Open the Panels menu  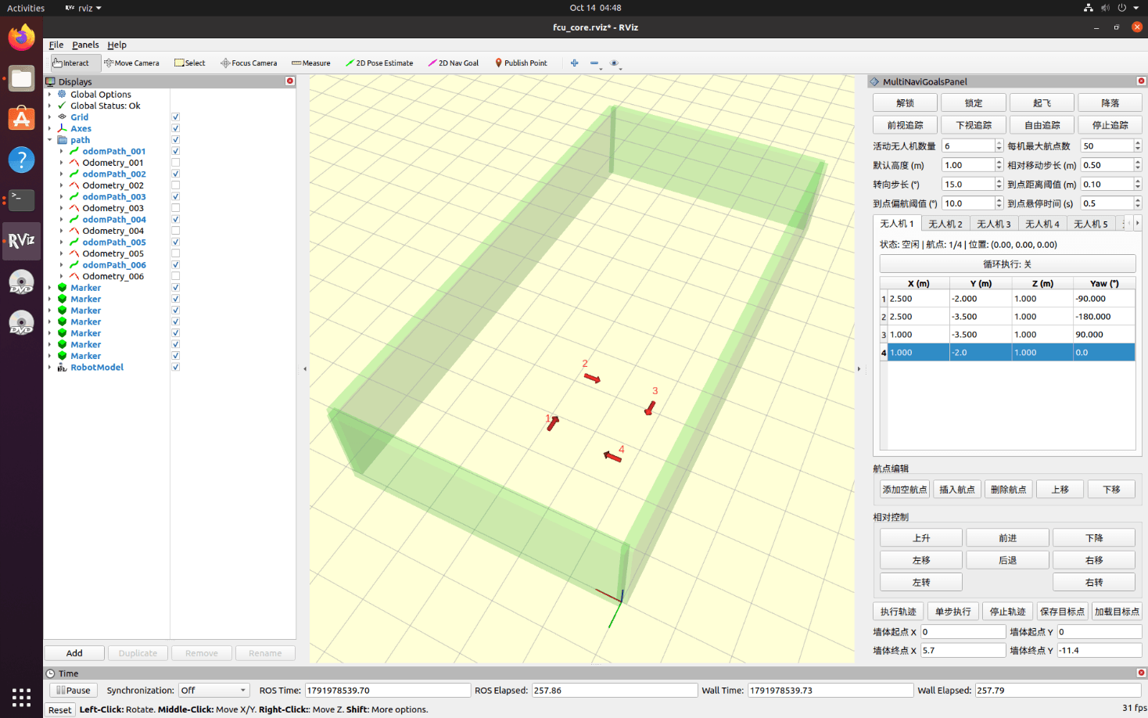(85, 45)
